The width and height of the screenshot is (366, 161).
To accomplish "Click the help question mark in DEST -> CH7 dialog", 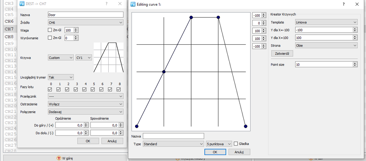I will [x=107, y=4].
